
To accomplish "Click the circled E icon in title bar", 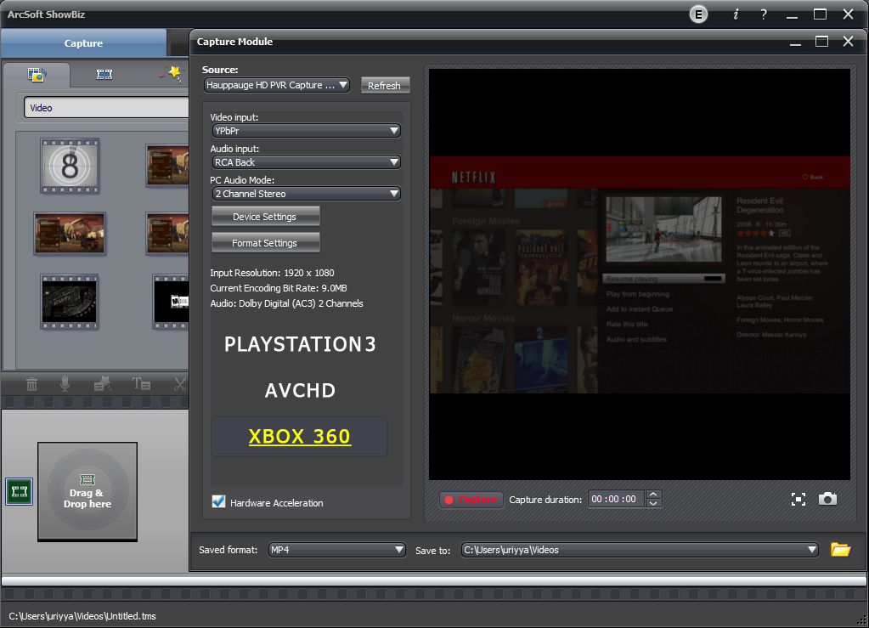I will [698, 14].
